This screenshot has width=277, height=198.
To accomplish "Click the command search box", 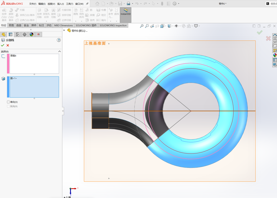I will click(x=271, y=4).
